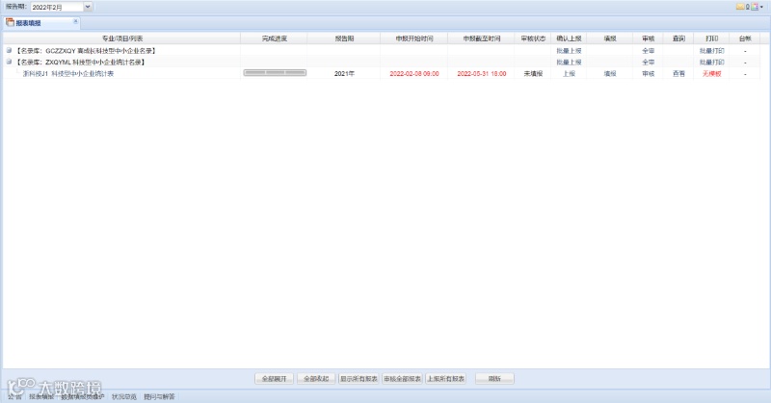
Task: Collapse the GCZZXQY 名录库 tree node
Action: 9,50
